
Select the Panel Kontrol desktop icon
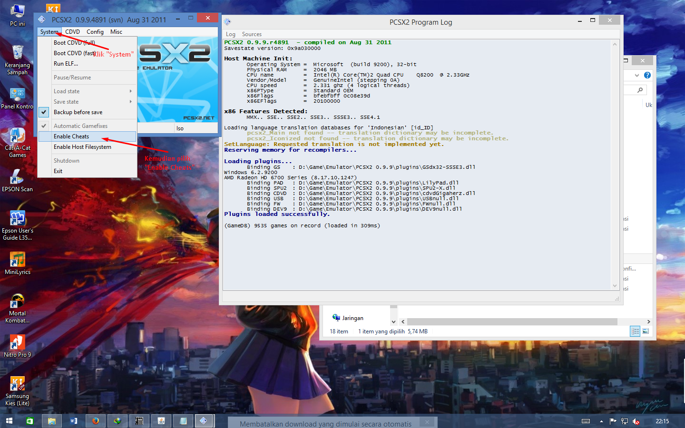(x=18, y=98)
